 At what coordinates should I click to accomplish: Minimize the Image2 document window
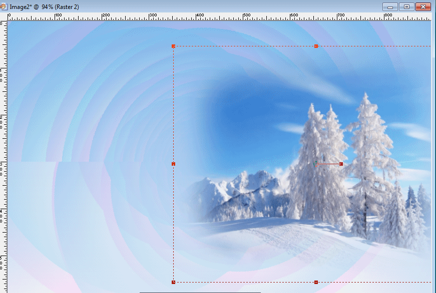[390, 6]
